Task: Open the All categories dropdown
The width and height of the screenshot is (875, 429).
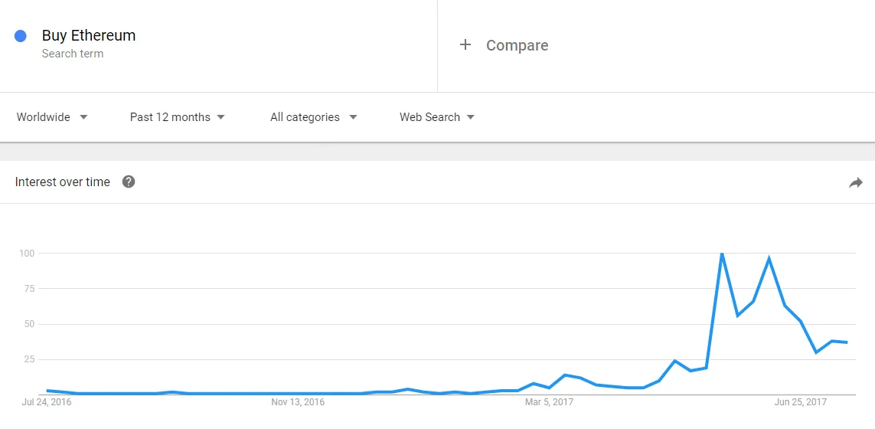Action: [x=313, y=117]
